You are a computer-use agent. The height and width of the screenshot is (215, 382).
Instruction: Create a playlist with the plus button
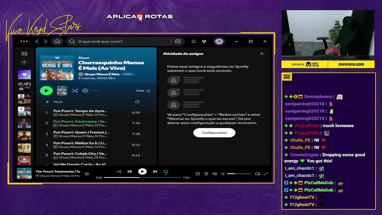coord(24,62)
